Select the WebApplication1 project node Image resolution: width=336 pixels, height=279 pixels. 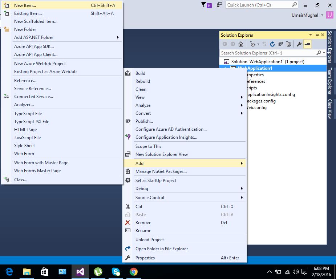coord(255,68)
